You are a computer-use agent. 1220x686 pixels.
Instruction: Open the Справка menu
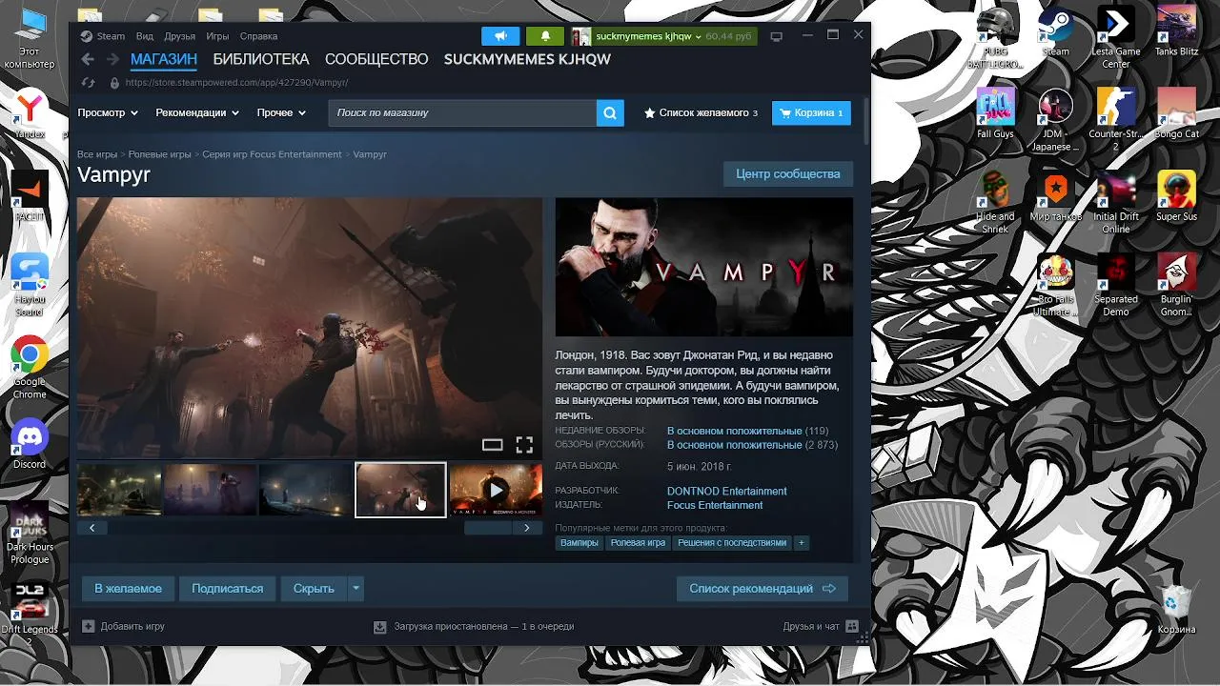[258, 36]
